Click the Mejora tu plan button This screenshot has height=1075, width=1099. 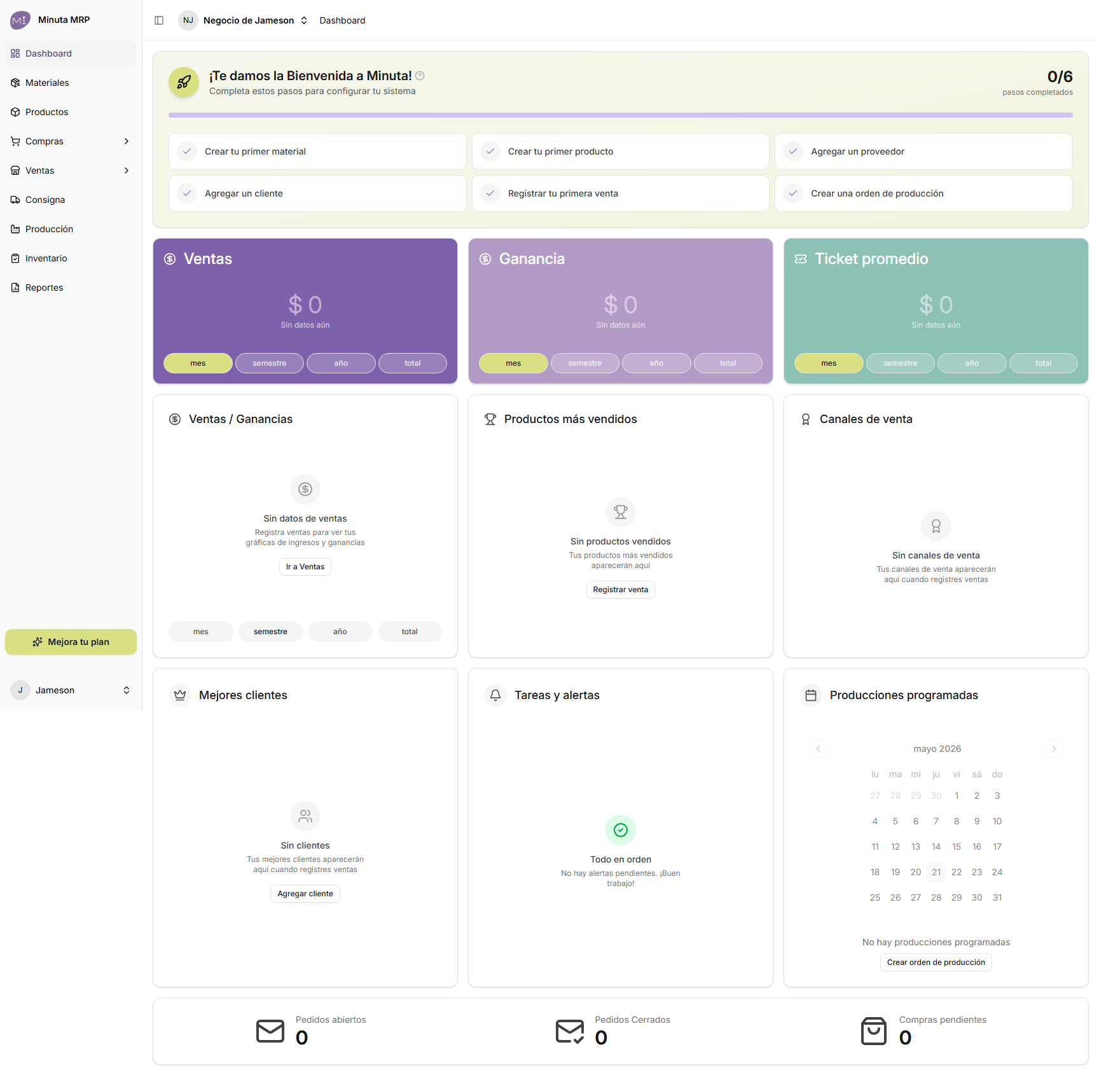[71, 642]
